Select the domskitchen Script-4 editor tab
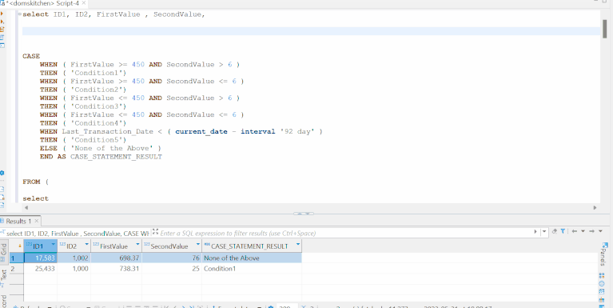 pos(43,3)
